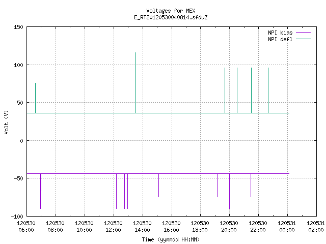Click the '16:00' time tick label
326x244 pixels.
171,230
